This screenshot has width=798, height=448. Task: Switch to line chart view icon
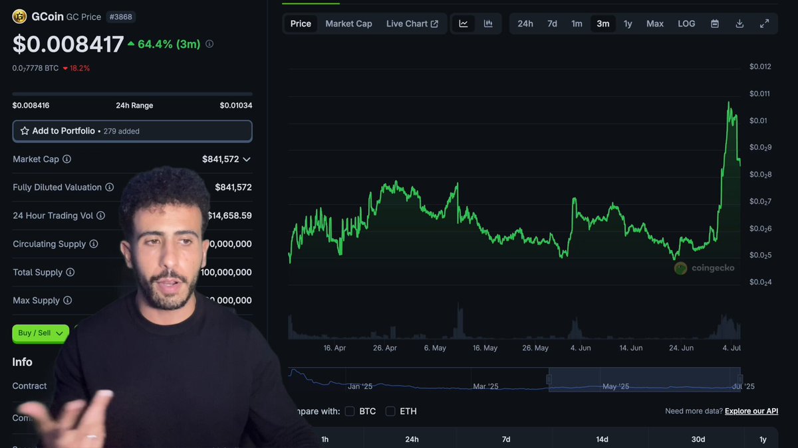[x=464, y=23]
